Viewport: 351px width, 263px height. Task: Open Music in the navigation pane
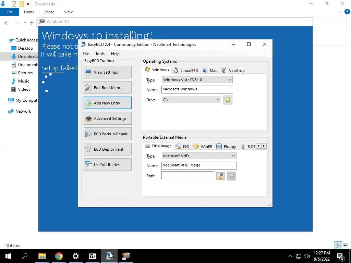pos(20,81)
